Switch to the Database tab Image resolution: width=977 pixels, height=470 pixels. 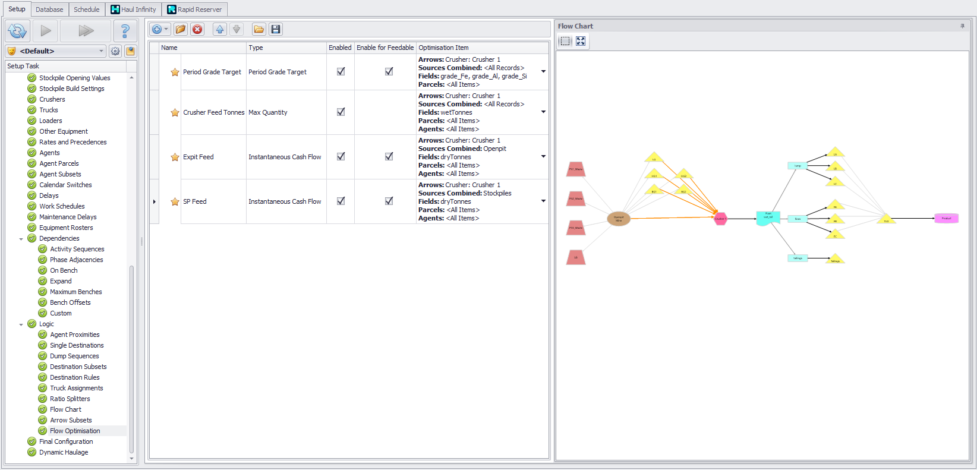pyautogui.click(x=49, y=10)
